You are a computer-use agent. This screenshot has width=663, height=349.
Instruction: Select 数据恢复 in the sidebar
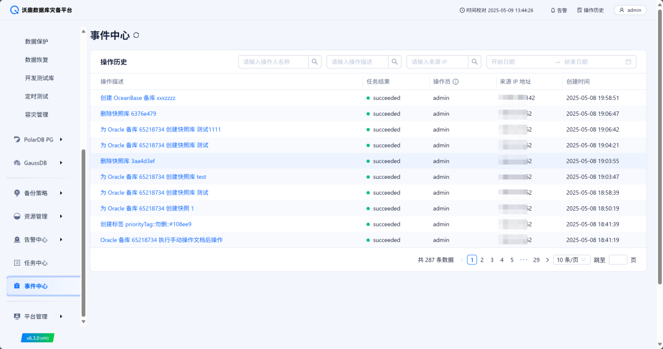[x=36, y=60]
